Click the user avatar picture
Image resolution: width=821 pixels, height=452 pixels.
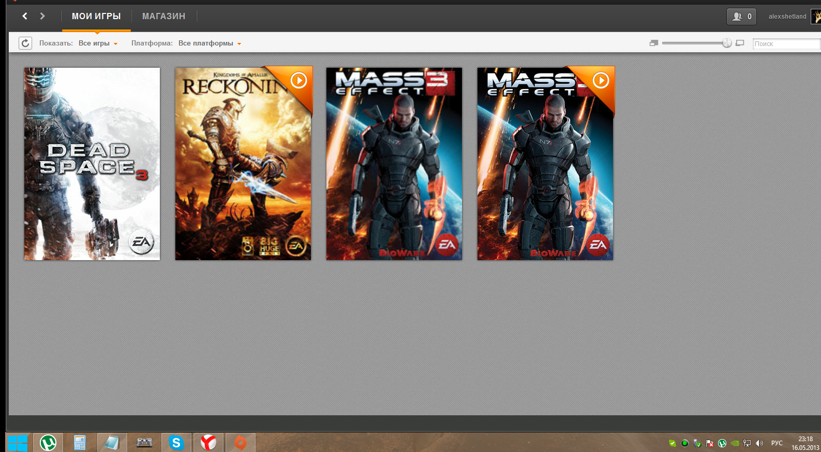click(x=816, y=17)
